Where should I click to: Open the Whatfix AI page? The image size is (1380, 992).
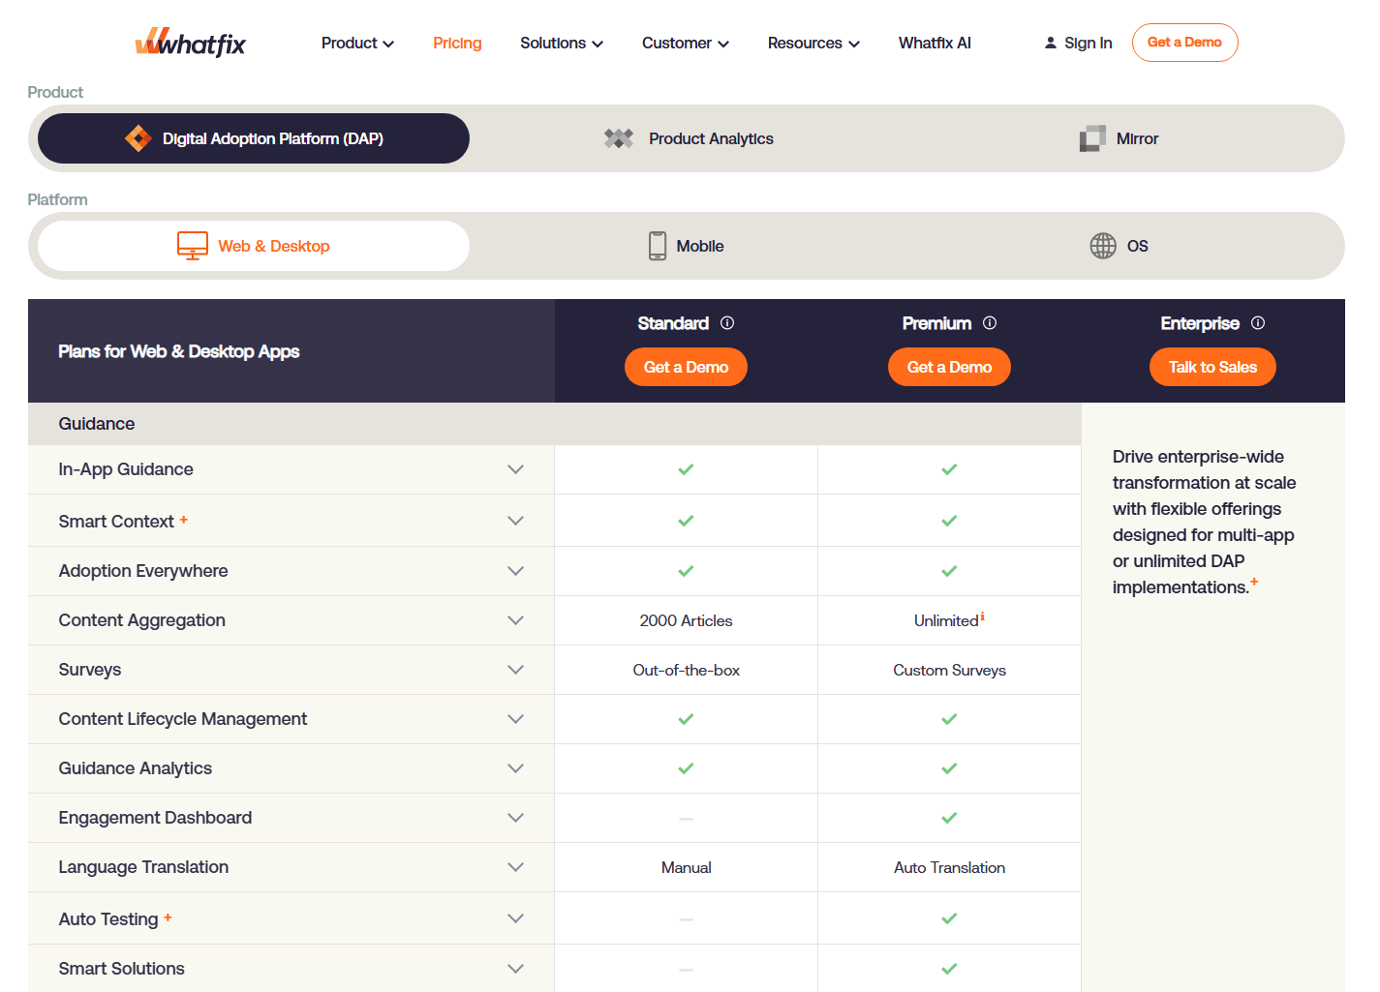pyautogui.click(x=935, y=43)
